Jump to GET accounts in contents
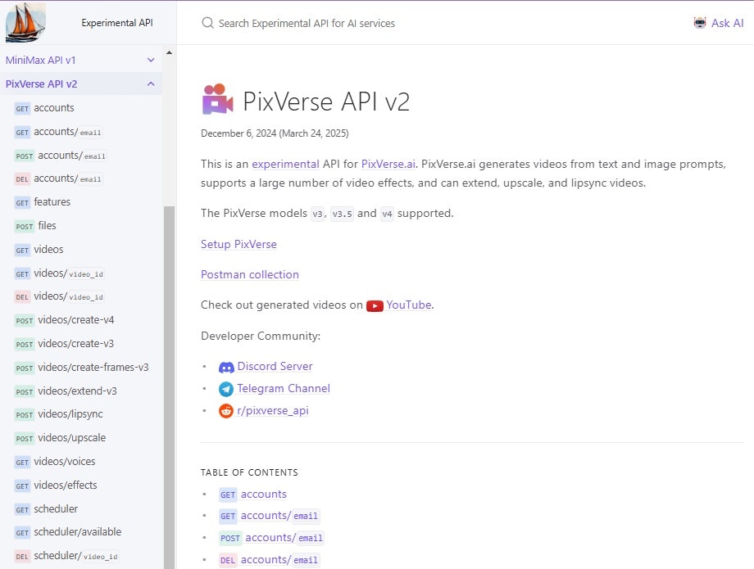Image resolution: width=754 pixels, height=569 pixels. pos(253,494)
